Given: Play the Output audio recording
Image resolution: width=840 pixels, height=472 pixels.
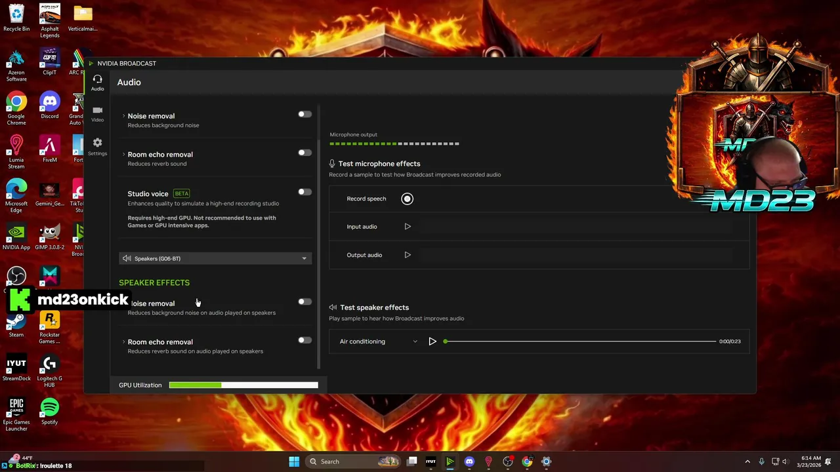Looking at the screenshot, I should (408, 255).
